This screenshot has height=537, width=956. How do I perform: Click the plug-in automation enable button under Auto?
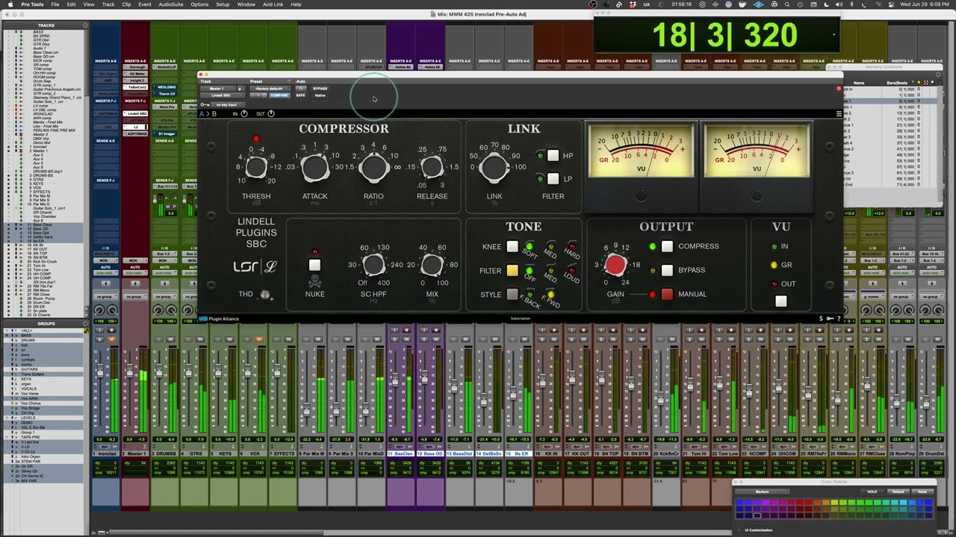[x=301, y=89]
